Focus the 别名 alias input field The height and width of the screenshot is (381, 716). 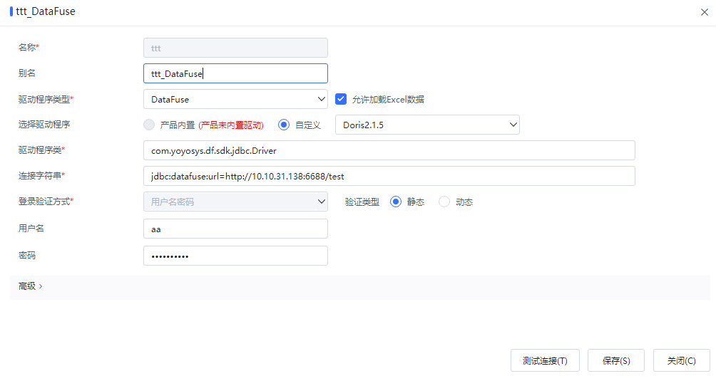tap(235, 73)
